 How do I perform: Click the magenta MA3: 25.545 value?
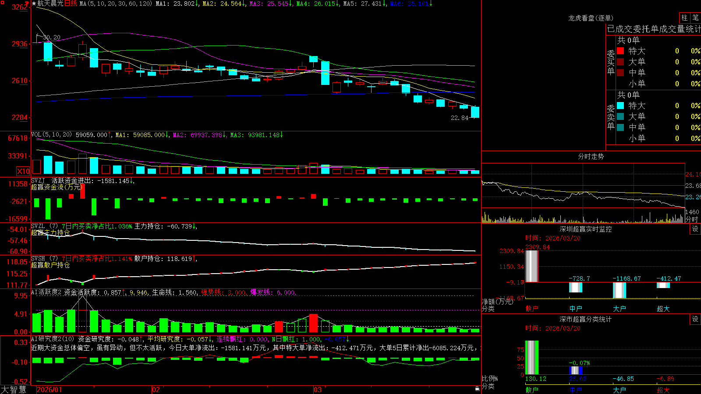point(269,4)
